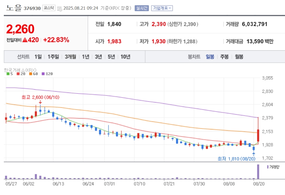Click the 최저 1,810 (08/20) low marker
Viewport: 285px width, 195px height.
click(237, 159)
